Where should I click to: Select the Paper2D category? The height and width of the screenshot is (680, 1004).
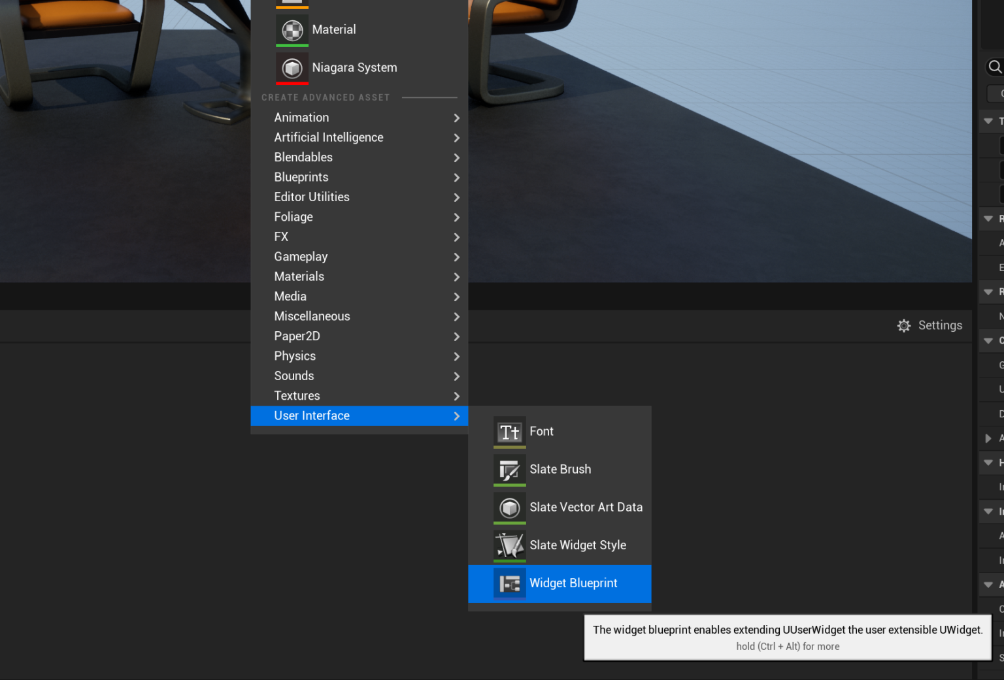click(297, 336)
